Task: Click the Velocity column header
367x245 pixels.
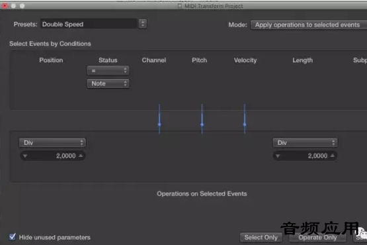Action: click(x=245, y=60)
